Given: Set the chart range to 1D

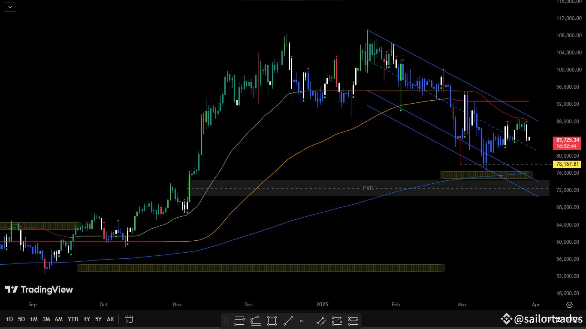Looking at the screenshot, I should (9, 319).
